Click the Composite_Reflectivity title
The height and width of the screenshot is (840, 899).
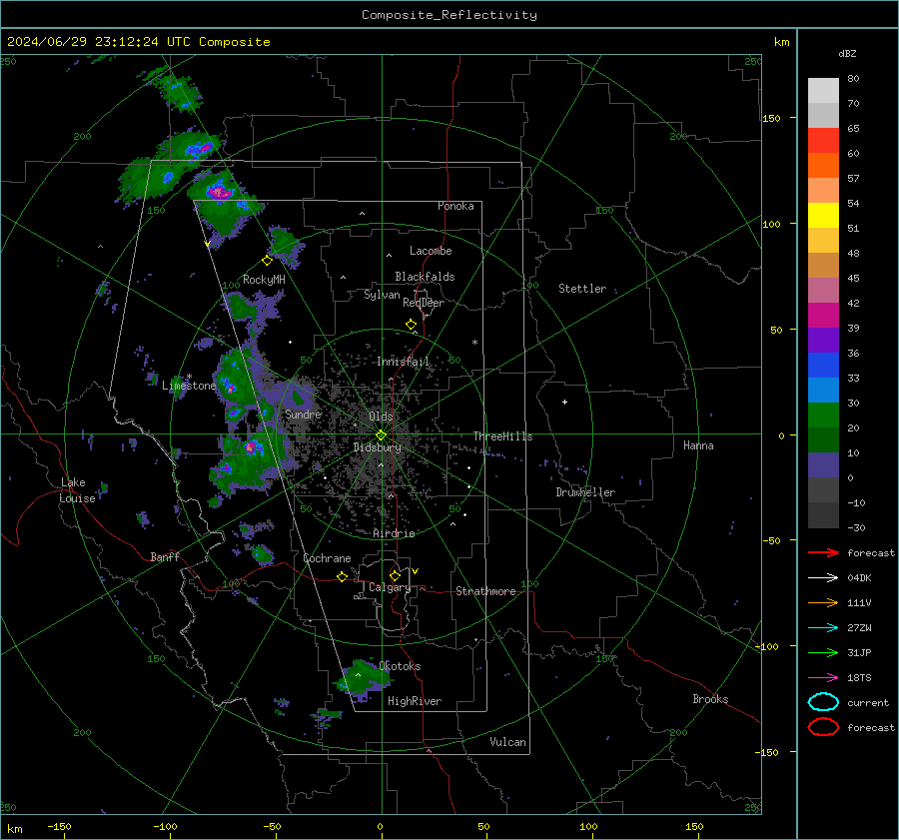point(449,15)
